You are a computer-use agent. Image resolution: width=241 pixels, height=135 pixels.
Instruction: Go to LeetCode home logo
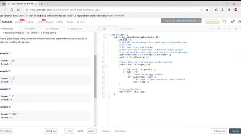click(x=6, y=22)
